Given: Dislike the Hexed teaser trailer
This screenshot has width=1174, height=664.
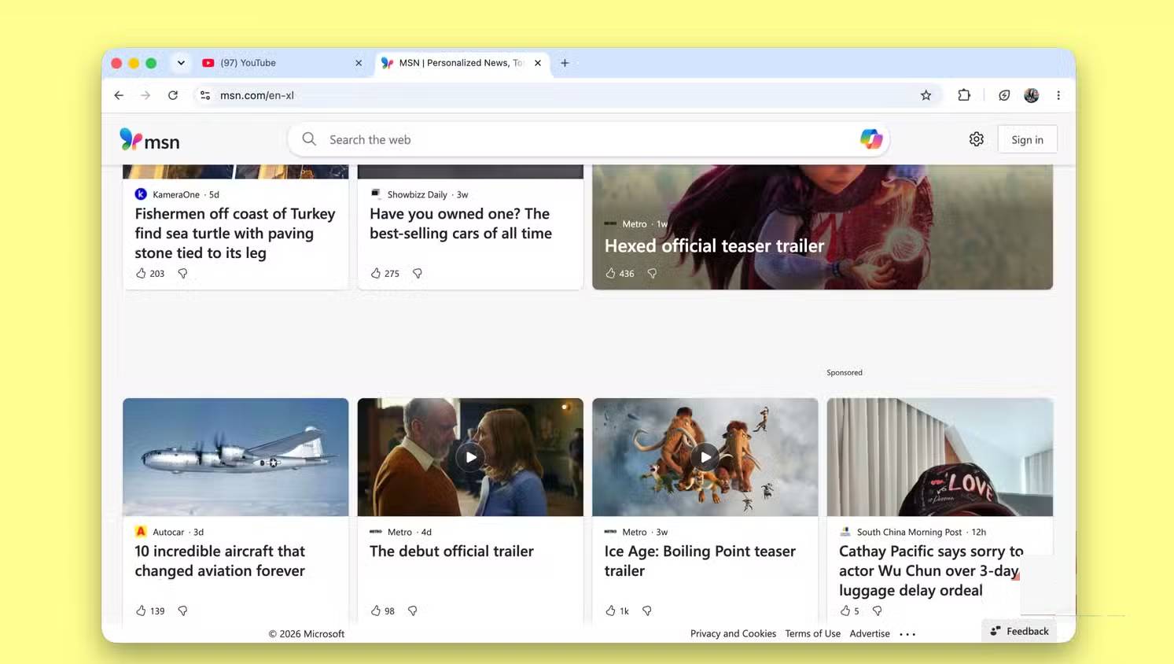Looking at the screenshot, I should coord(652,273).
